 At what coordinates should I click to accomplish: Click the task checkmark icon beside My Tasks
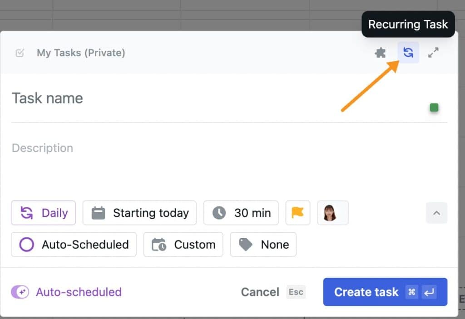[19, 53]
